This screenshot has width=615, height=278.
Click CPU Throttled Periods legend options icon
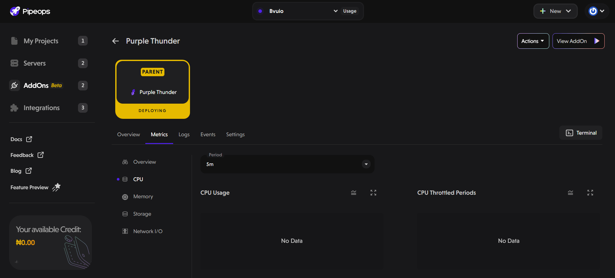pos(570,193)
